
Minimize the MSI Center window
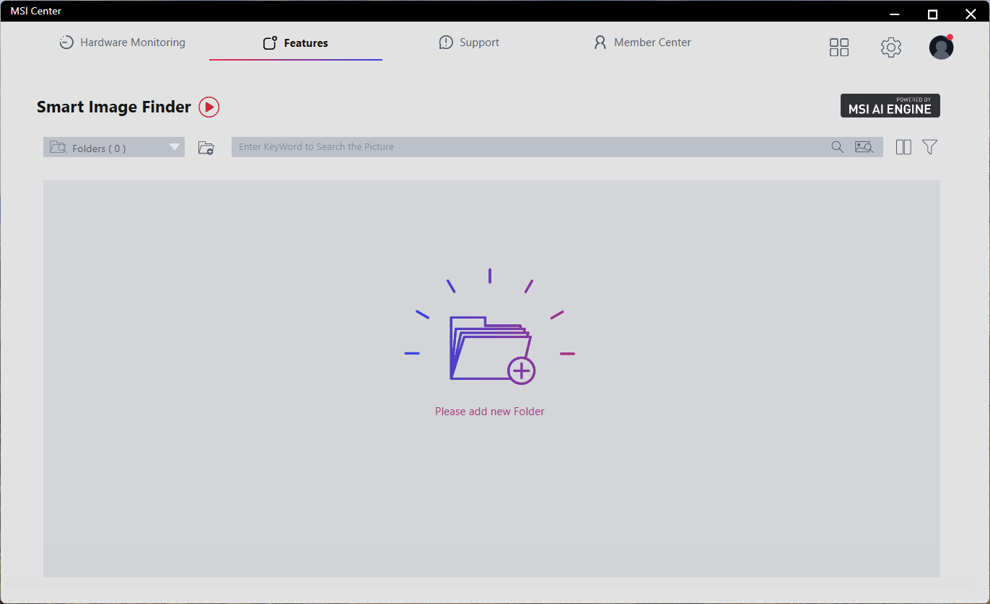pyautogui.click(x=895, y=13)
